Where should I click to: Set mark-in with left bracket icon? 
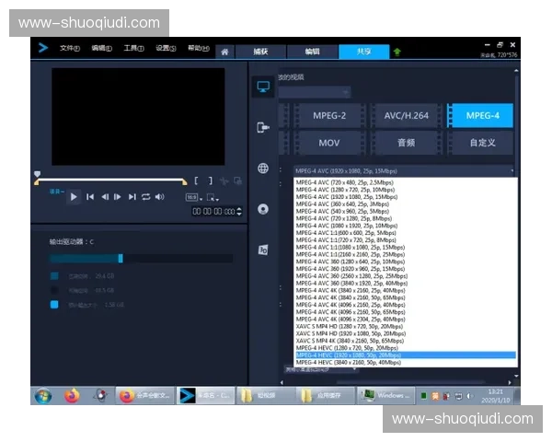pos(196,180)
